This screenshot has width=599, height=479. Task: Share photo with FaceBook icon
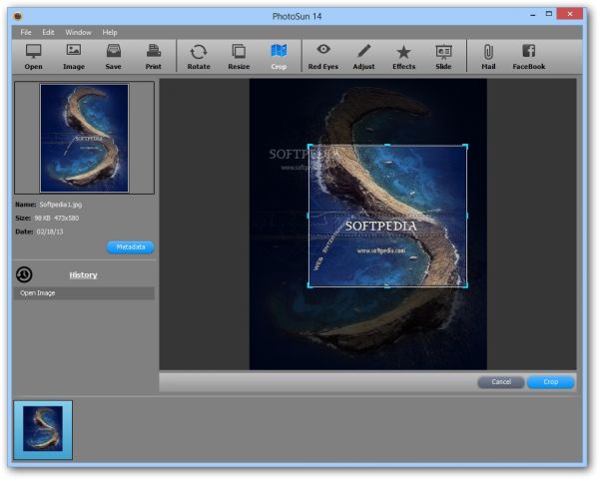click(529, 55)
